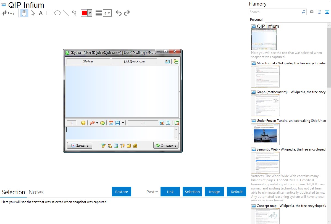Open the contact details card icon
Screen dimensions: 331x224
167,61
